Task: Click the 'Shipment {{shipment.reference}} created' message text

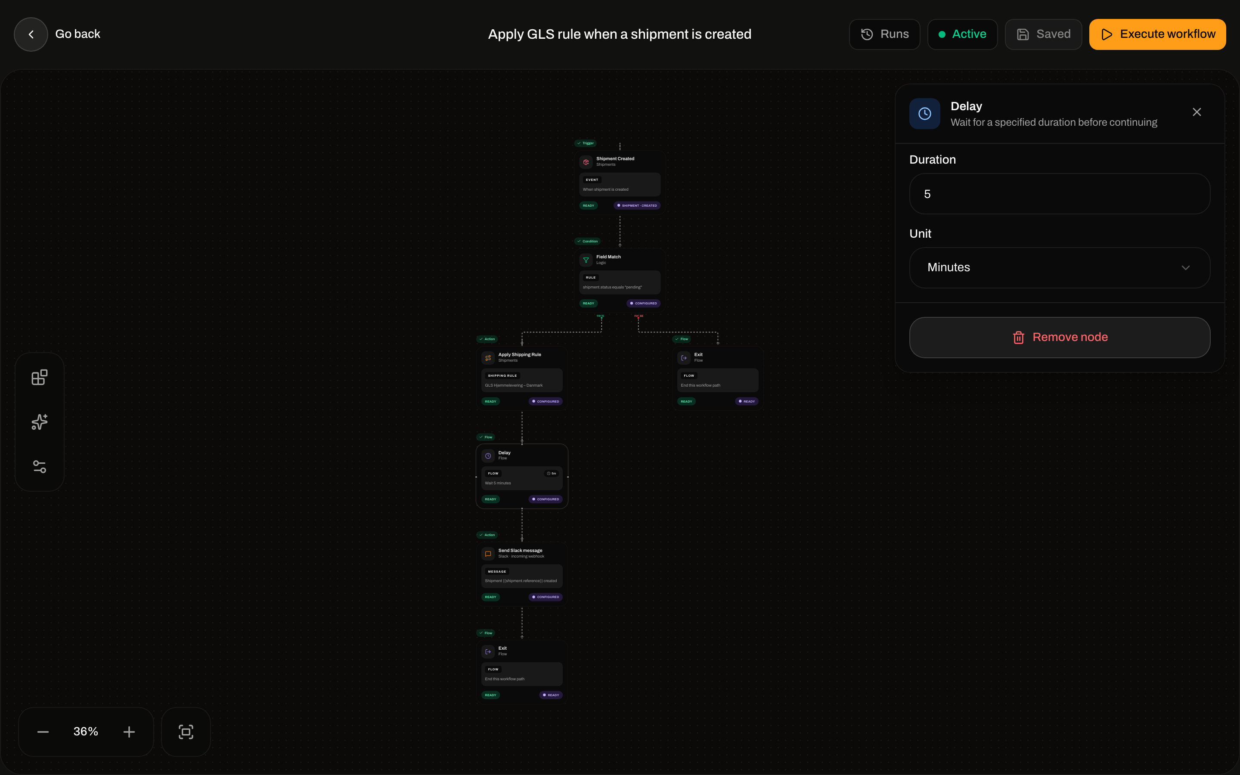Action: point(521,581)
